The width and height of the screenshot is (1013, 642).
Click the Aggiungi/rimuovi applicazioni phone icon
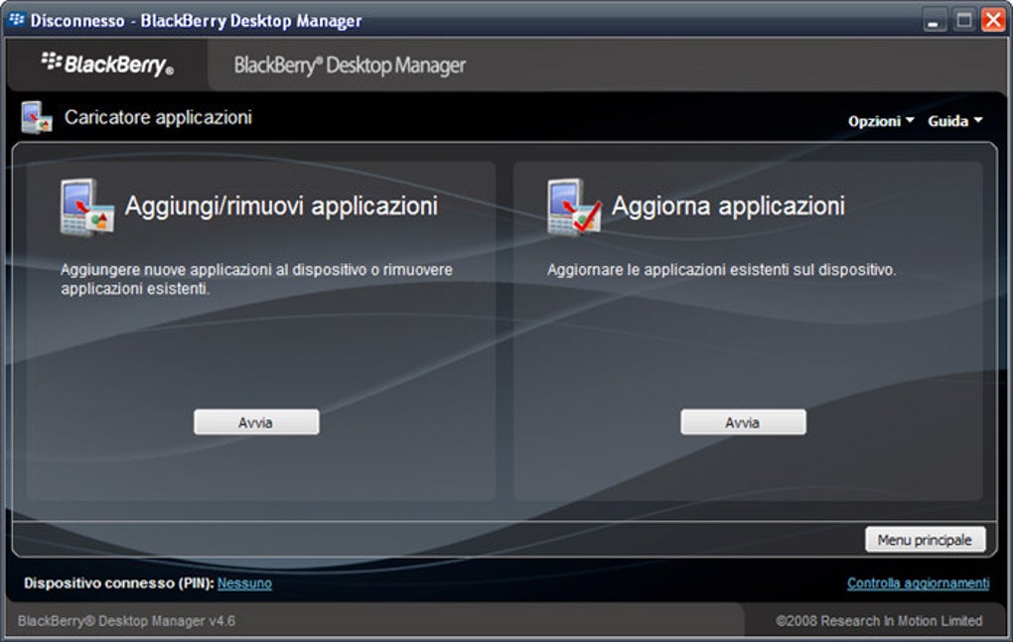[86, 206]
